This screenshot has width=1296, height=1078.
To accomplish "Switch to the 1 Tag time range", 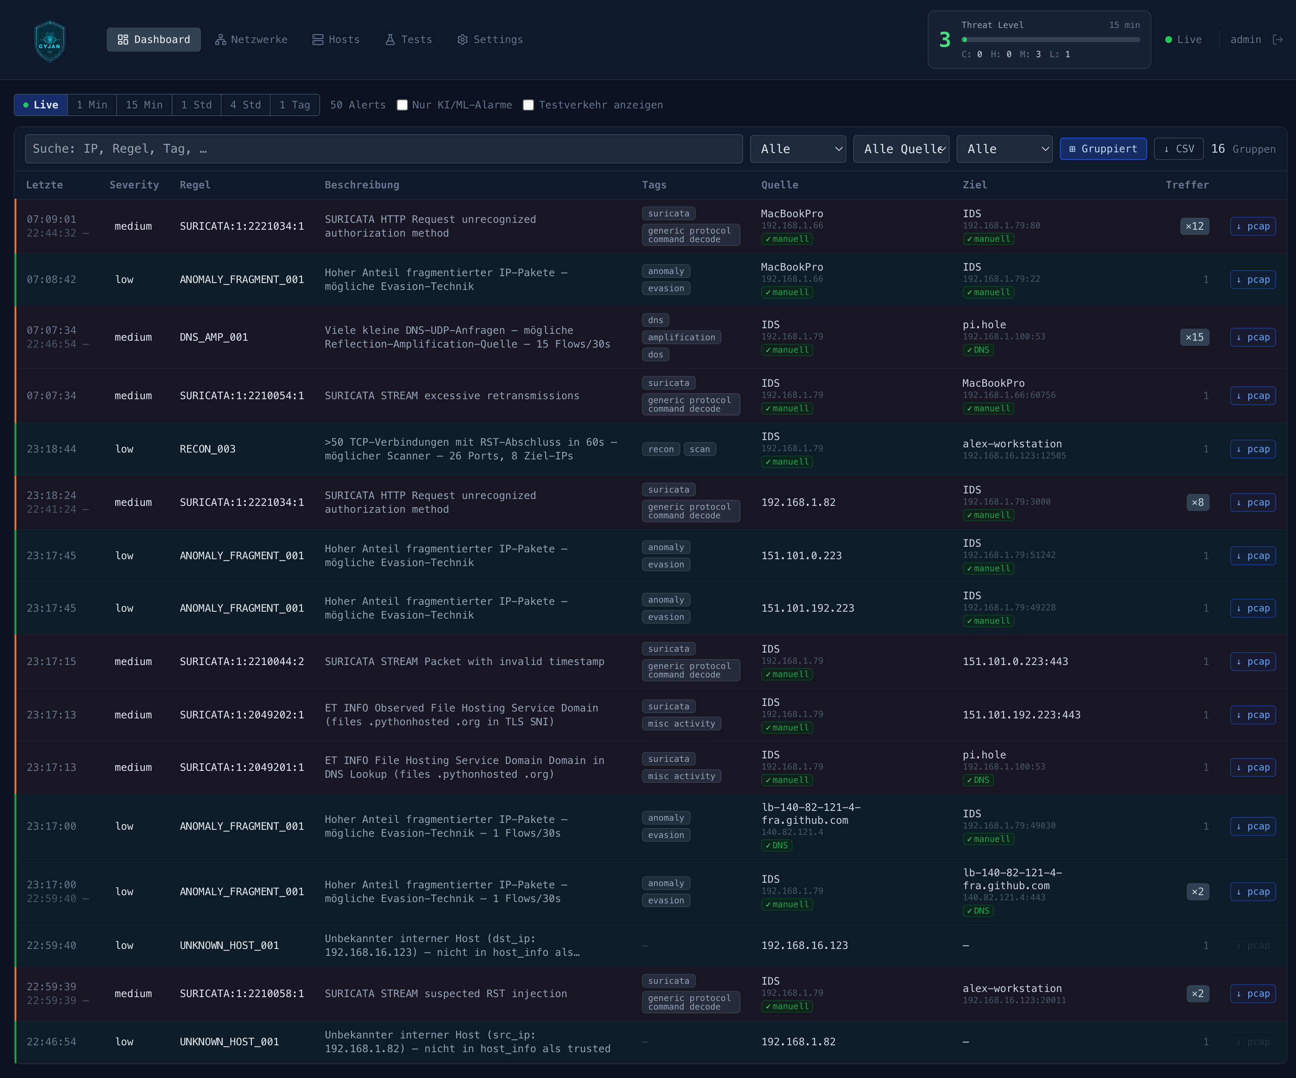I will pyautogui.click(x=294, y=105).
